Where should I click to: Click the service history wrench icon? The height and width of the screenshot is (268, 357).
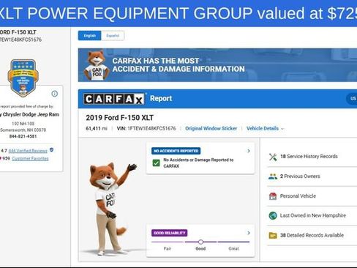pyautogui.click(x=273, y=157)
